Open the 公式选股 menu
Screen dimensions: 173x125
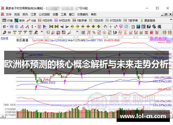coord(44,15)
